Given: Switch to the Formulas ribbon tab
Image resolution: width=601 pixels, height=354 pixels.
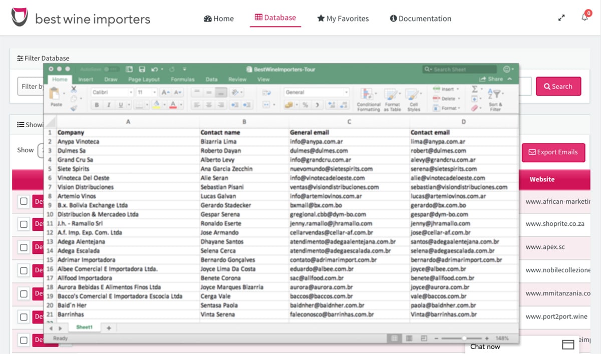Looking at the screenshot, I should click(x=182, y=80).
